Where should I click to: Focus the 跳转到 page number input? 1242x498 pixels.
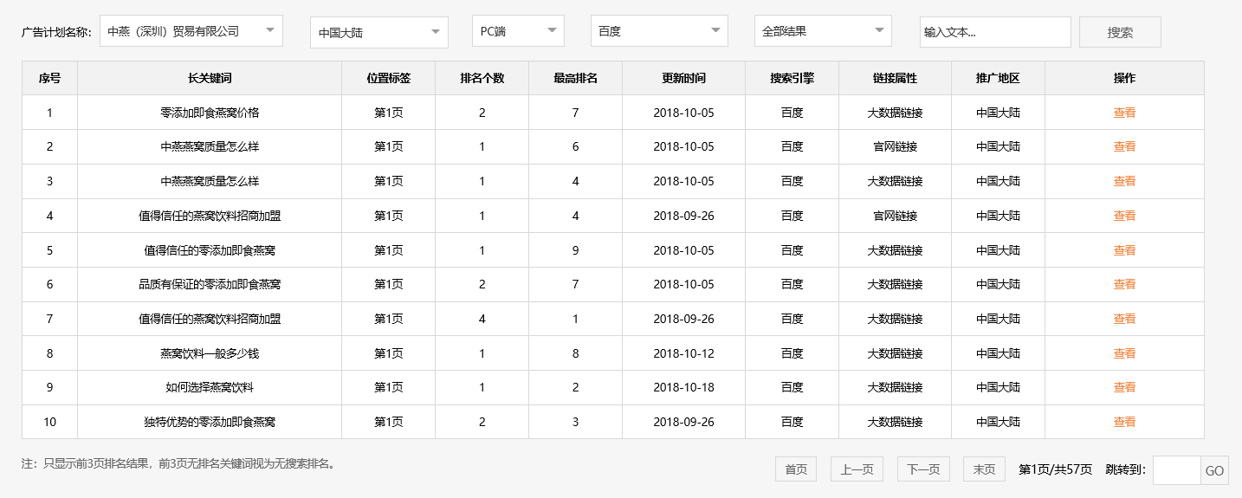point(1176,470)
